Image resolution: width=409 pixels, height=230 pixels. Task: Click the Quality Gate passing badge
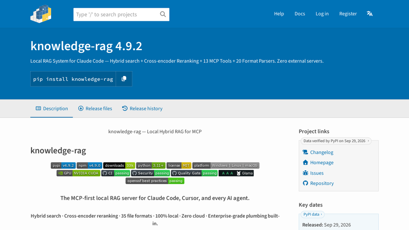[194, 173]
